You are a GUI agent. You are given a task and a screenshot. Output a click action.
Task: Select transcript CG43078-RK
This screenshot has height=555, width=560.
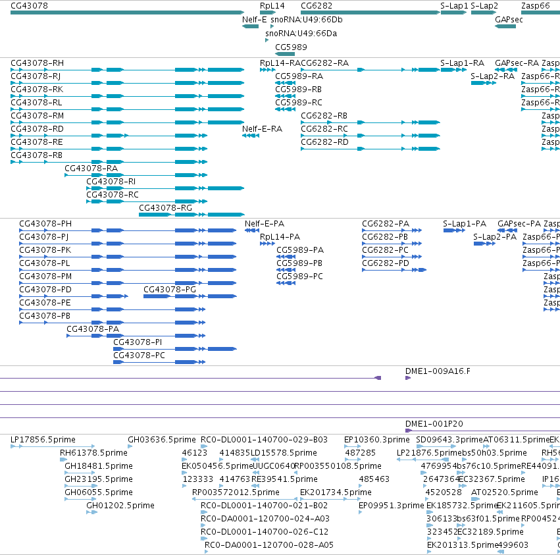point(37,90)
